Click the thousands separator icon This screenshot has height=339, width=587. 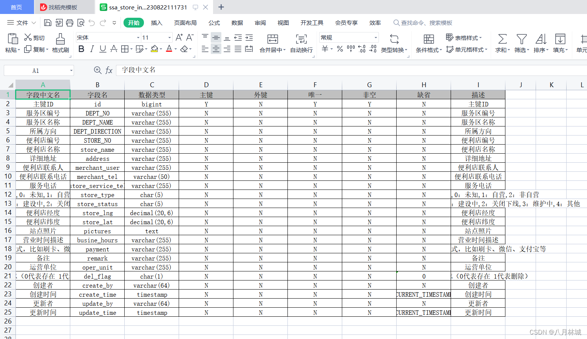(351, 49)
